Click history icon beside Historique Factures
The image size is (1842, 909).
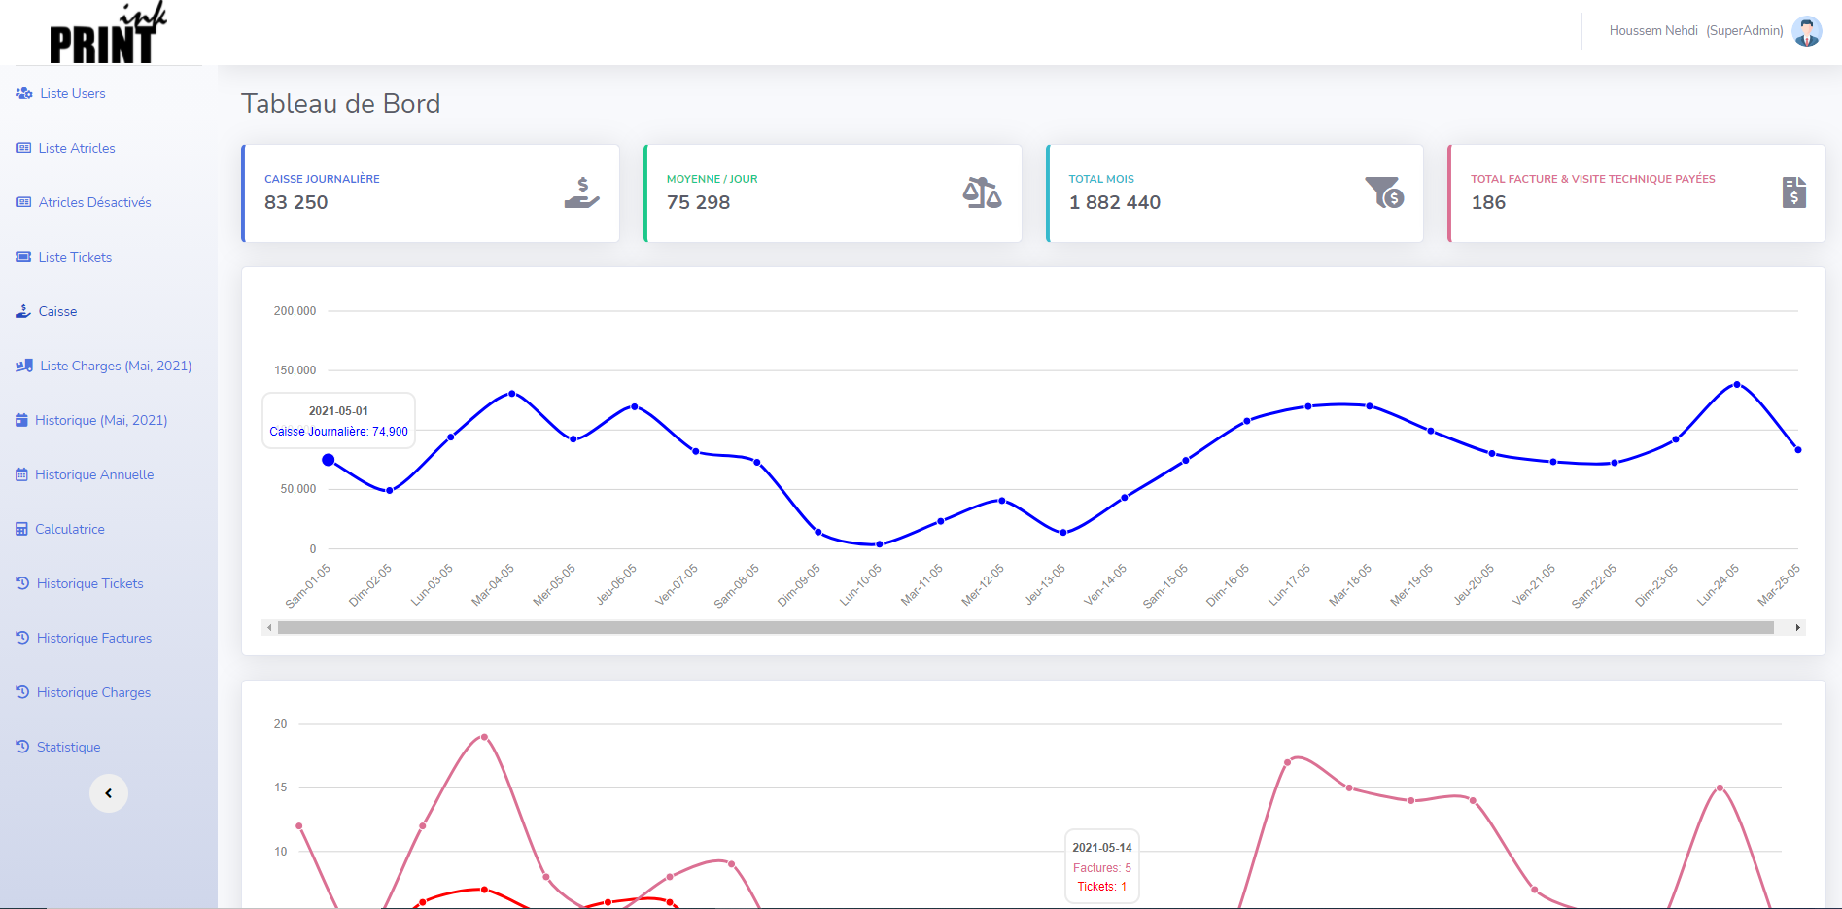click(22, 638)
